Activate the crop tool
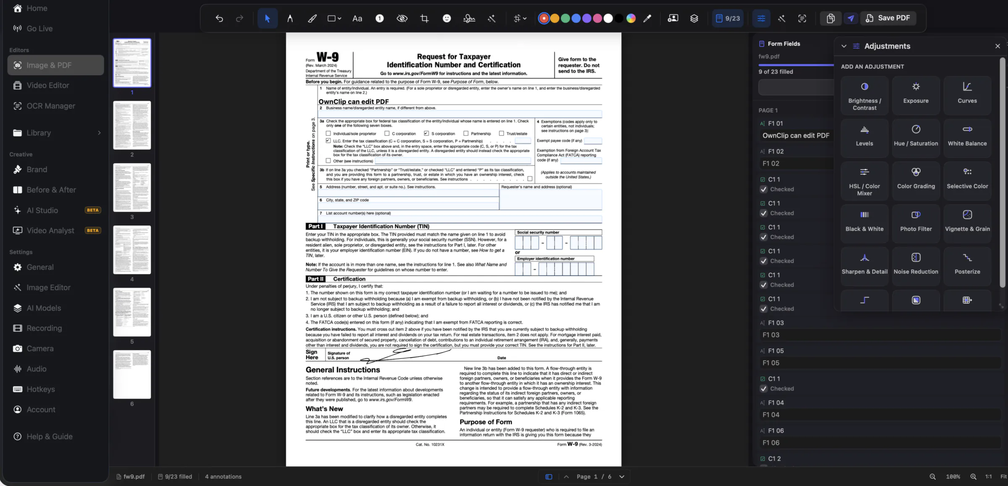This screenshot has width=1008, height=486. [425, 18]
